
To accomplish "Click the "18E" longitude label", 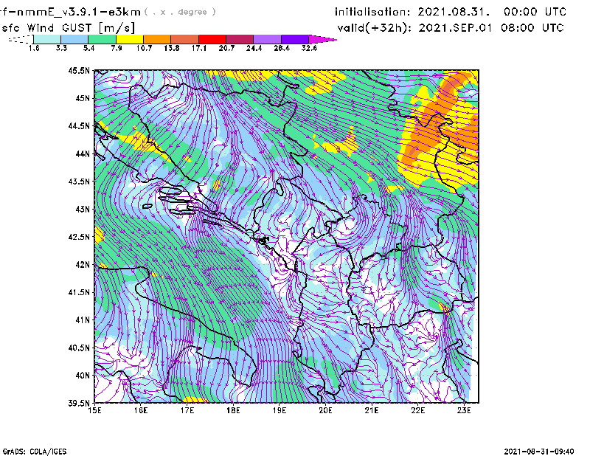I will pos(233,410).
